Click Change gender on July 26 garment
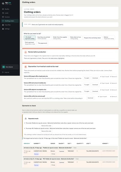Image resolution: width=121 pixels, height=172 pixels. pyautogui.click(x=53, y=154)
